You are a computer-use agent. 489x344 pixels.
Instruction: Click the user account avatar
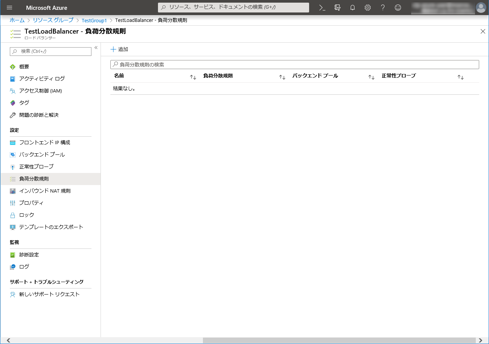(x=481, y=8)
